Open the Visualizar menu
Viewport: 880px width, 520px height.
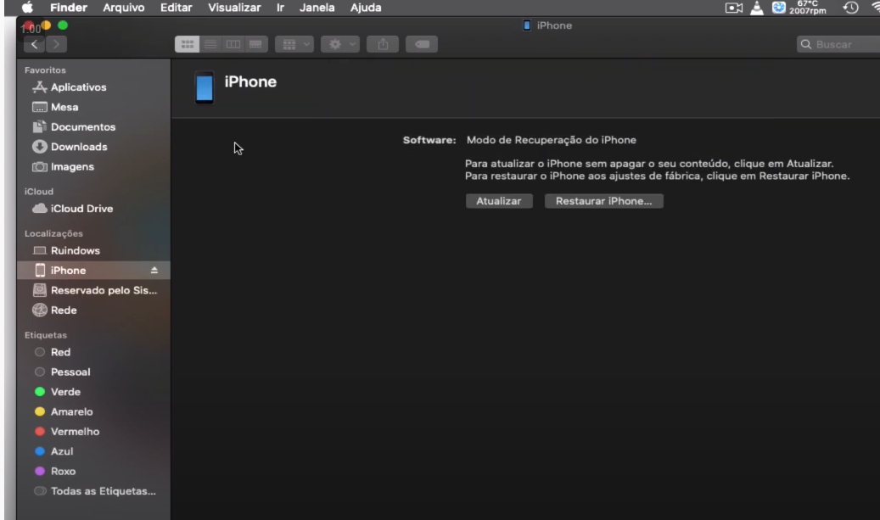(x=233, y=8)
